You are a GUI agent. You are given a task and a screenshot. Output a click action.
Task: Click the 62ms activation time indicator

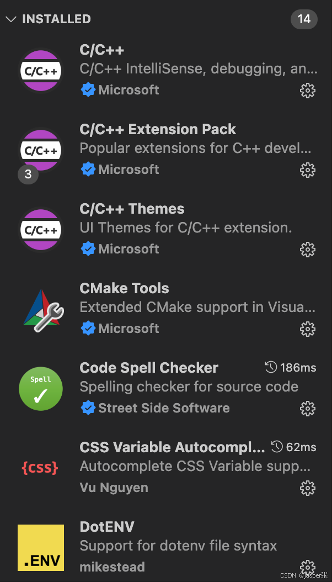[293, 447]
